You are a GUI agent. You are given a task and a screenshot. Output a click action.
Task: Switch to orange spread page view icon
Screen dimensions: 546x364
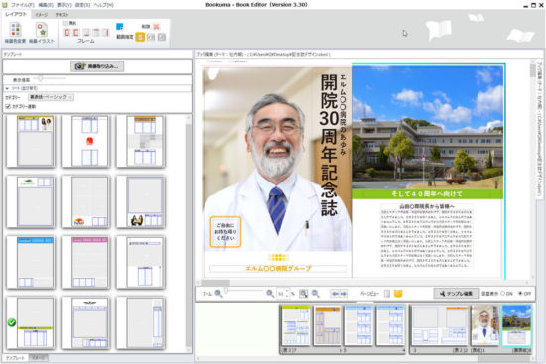click(x=398, y=294)
